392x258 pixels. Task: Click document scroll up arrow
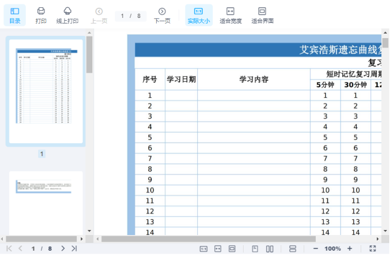[385, 32]
